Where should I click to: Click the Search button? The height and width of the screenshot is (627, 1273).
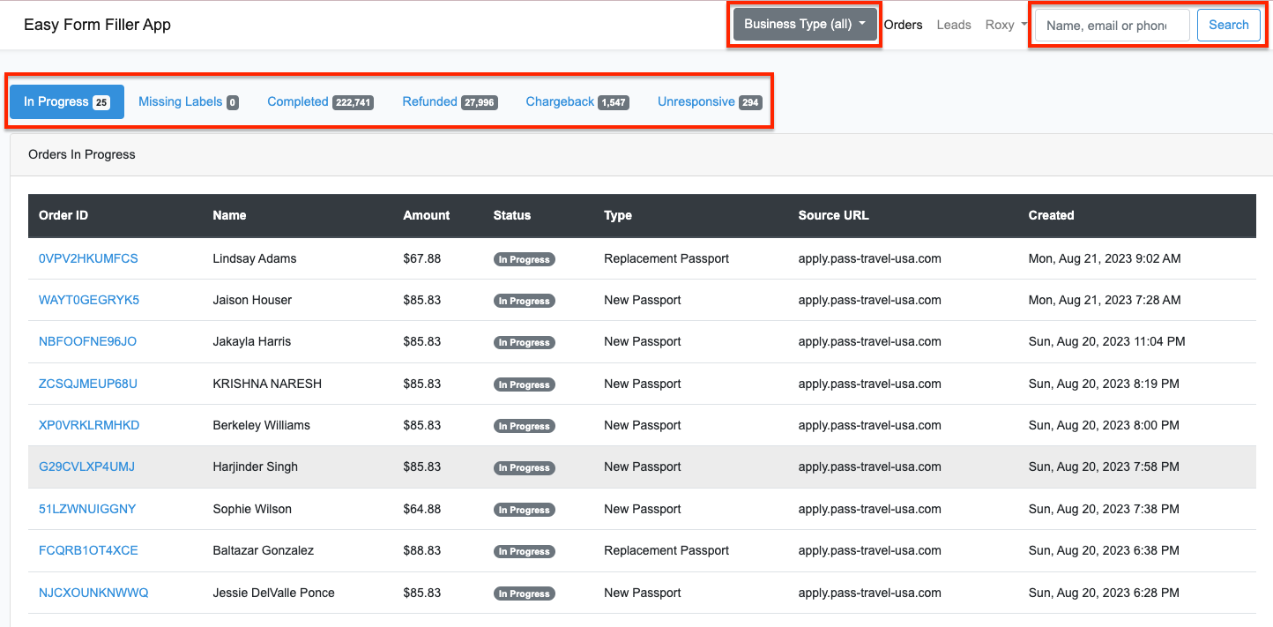pyautogui.click(x=1228, y=25)
